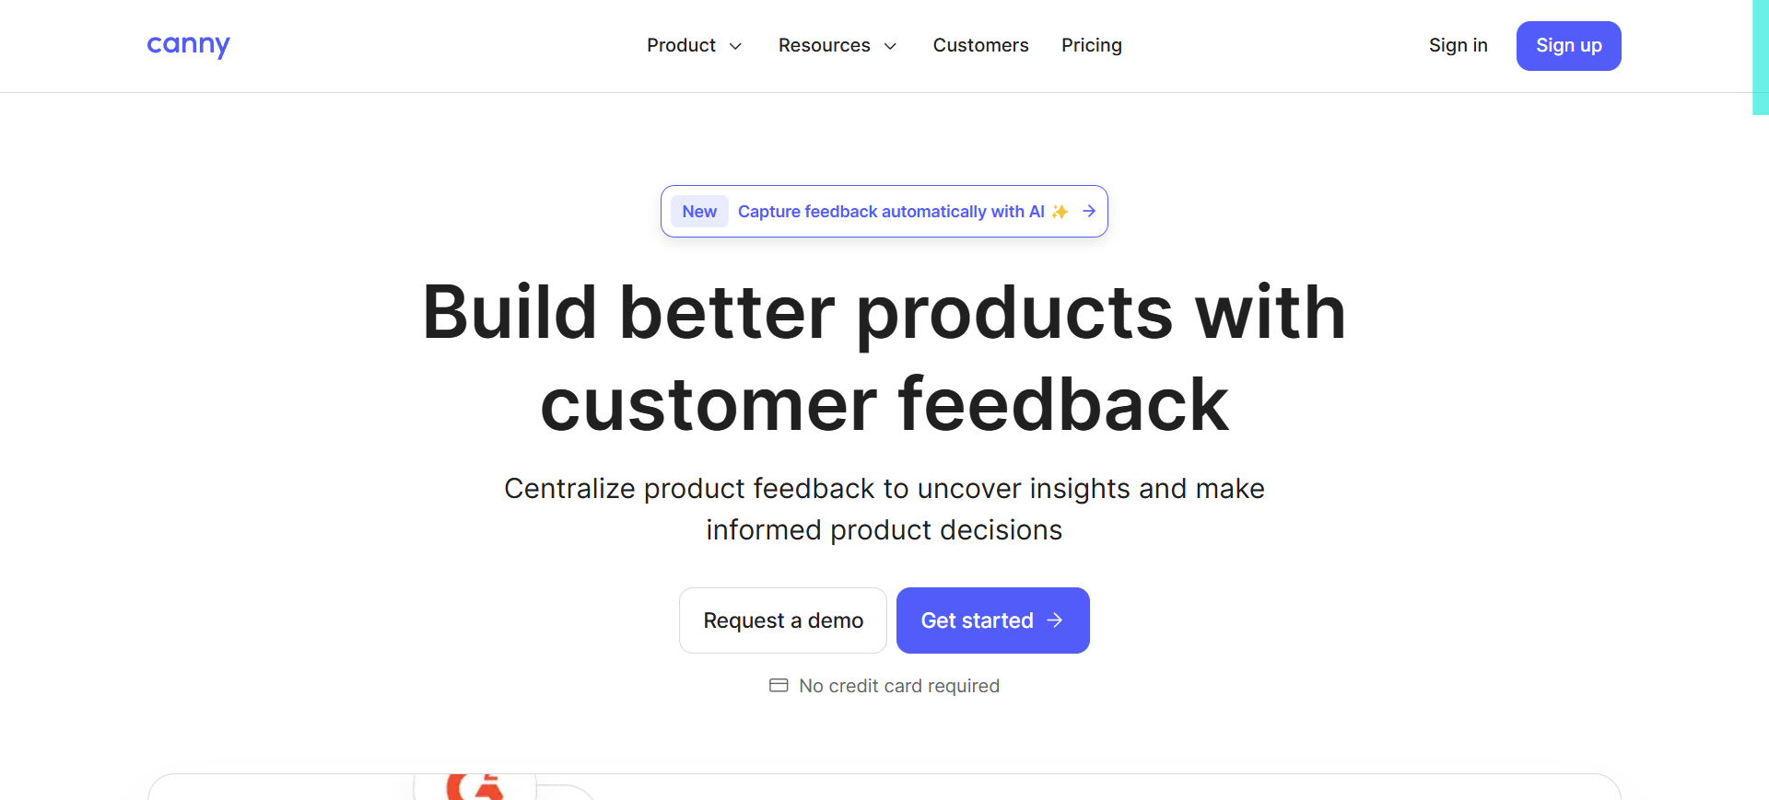Screen dimensions: 1769x800
Task: Click the No credit card required text
Action: coord(898,686)
